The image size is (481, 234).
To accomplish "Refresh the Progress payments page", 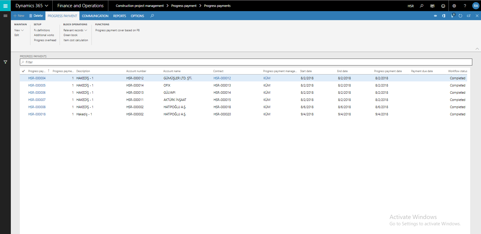I will click(x=460, y=16).
